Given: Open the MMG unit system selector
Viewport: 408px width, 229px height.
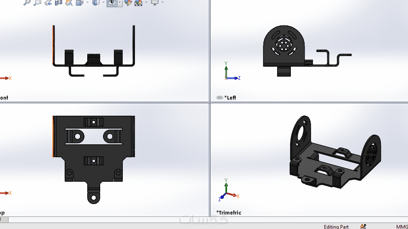Looking at the screenshot, I should 402,227.
